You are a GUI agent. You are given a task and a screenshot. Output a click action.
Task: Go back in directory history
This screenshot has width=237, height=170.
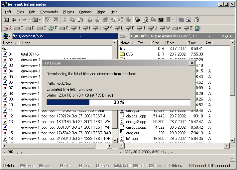14,20
